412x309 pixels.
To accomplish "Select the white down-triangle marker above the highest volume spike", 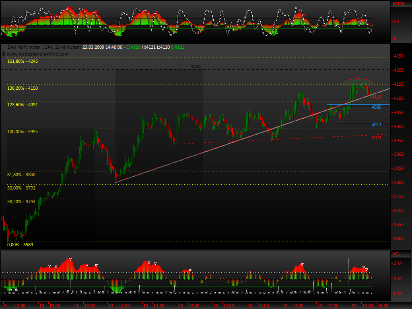I will (70, 259).
